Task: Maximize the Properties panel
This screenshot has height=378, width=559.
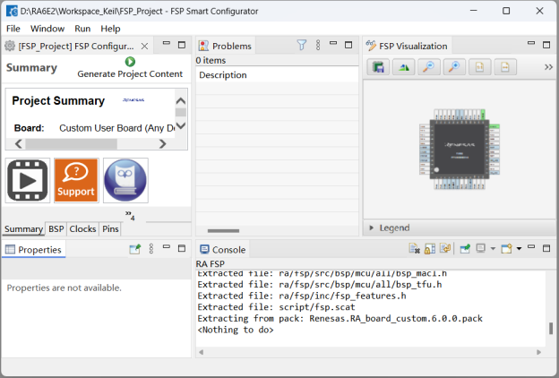Action: tap(182, 248)
